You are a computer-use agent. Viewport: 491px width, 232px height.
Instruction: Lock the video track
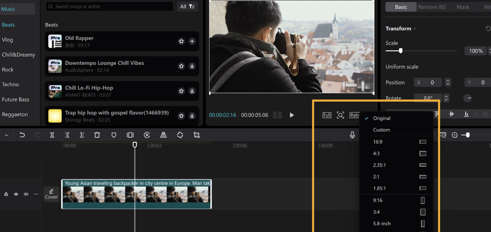[x=6, y=194]
